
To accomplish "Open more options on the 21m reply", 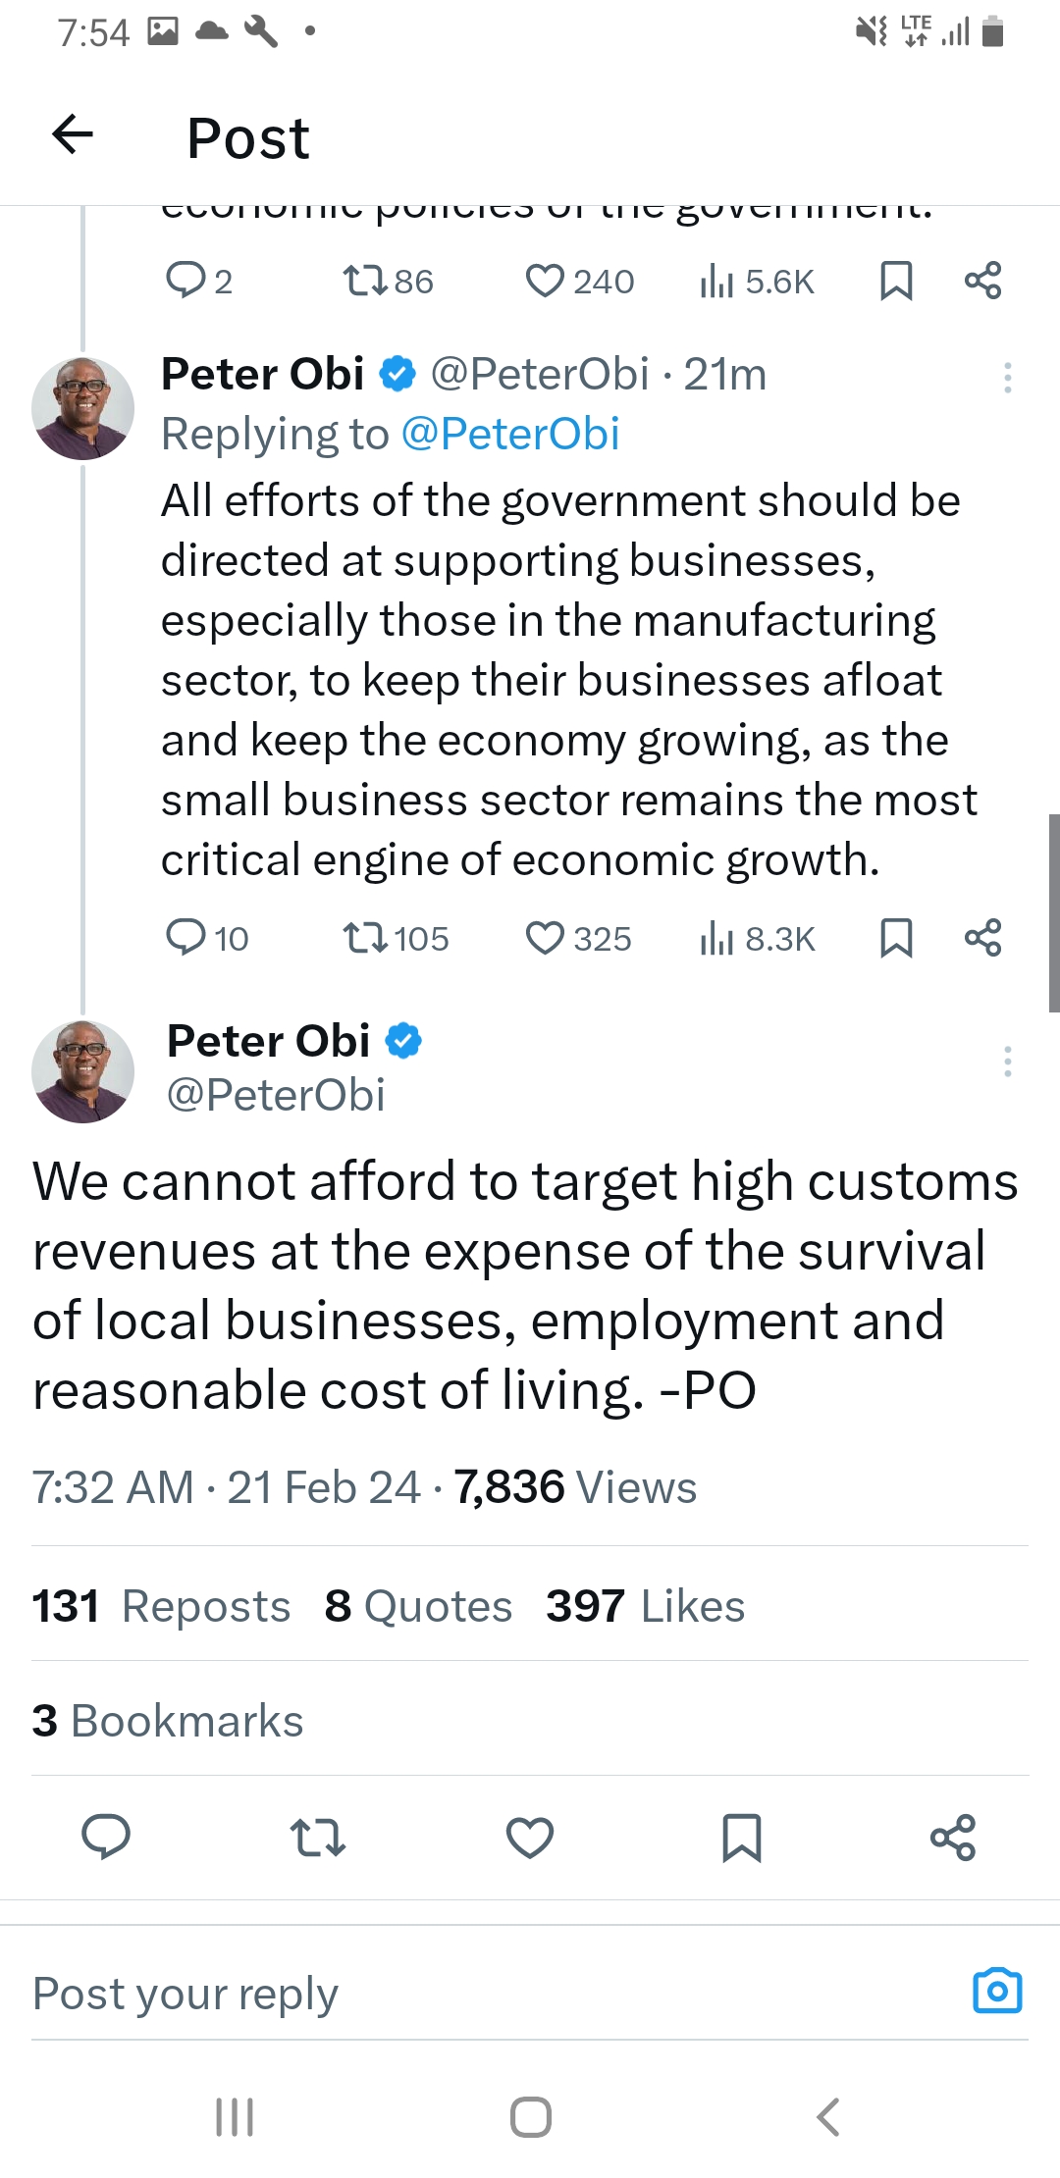I will point(1007,378).
